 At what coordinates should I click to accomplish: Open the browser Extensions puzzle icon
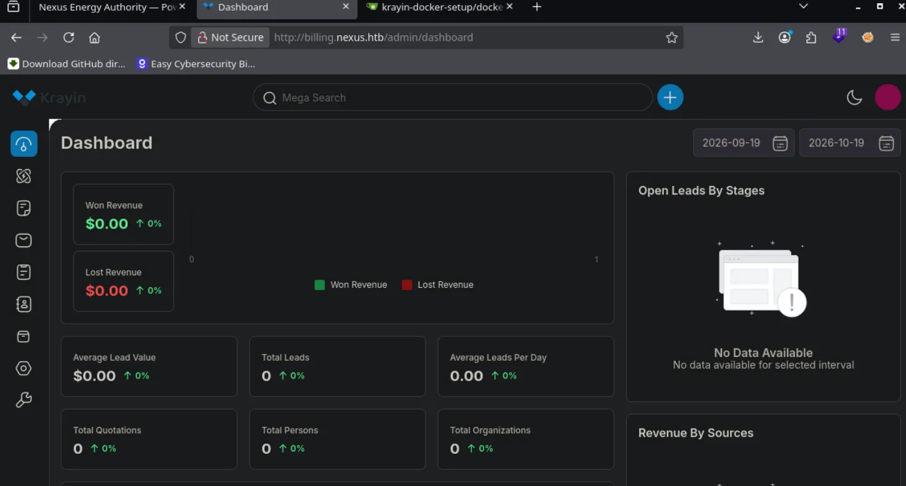[811, 38]
